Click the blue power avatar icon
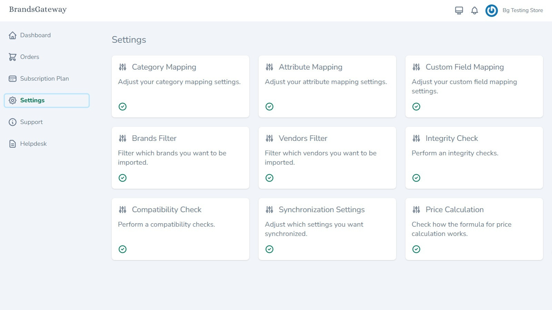 point(491,11)
